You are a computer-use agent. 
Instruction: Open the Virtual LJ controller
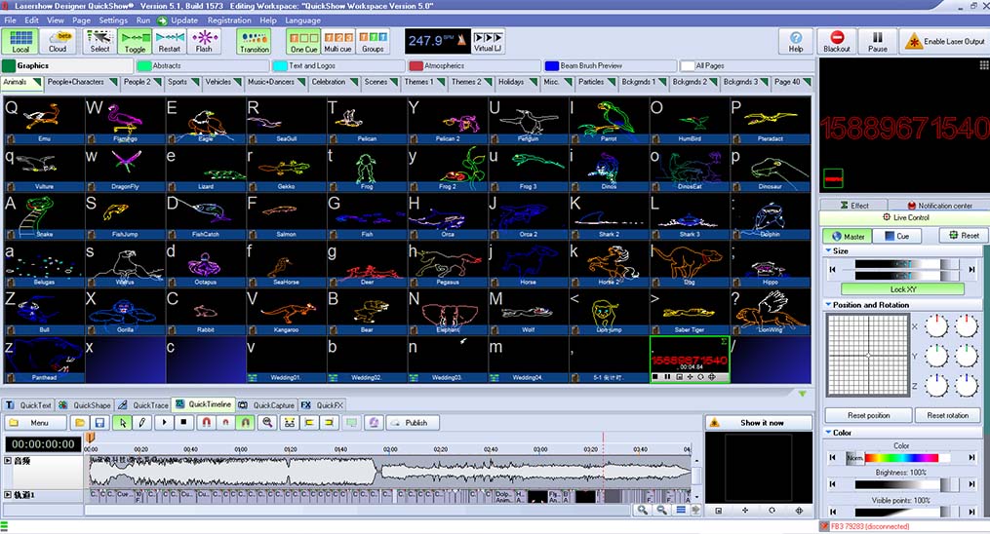488,41
